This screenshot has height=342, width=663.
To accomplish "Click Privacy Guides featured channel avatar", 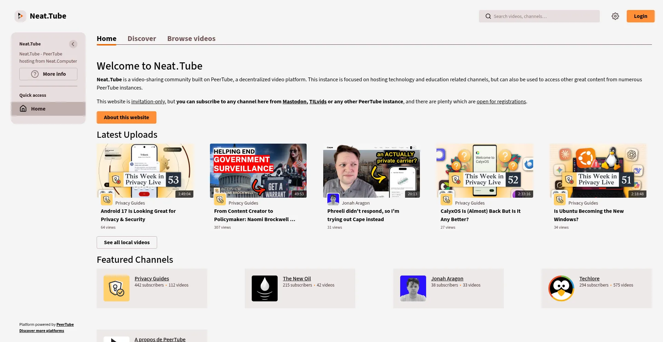I will pyautogui.click(x=117, y=288).
